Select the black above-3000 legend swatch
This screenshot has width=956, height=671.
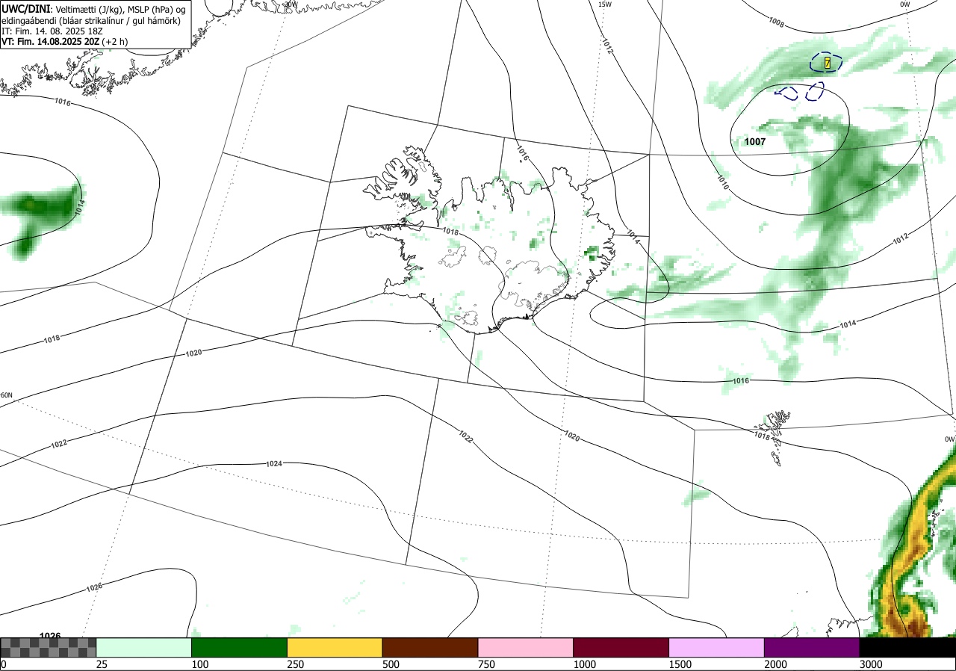(x=907, y=647)
